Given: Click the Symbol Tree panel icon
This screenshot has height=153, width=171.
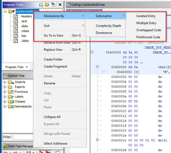Looking at the screenshot, I should click(5, 76).
